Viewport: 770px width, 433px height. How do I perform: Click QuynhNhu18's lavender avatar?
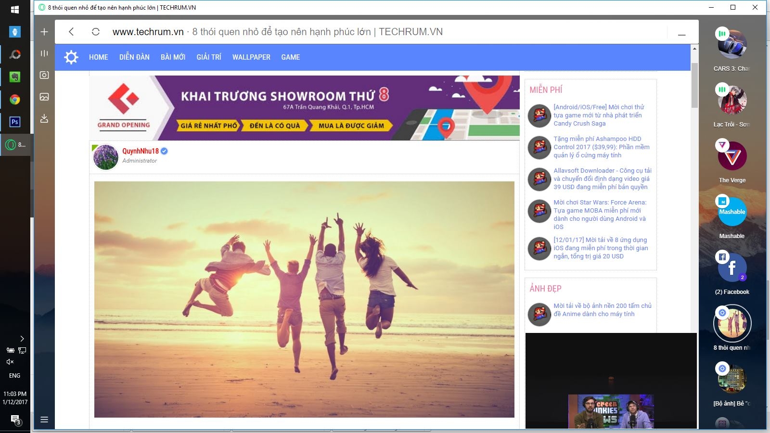click(106, 157)
